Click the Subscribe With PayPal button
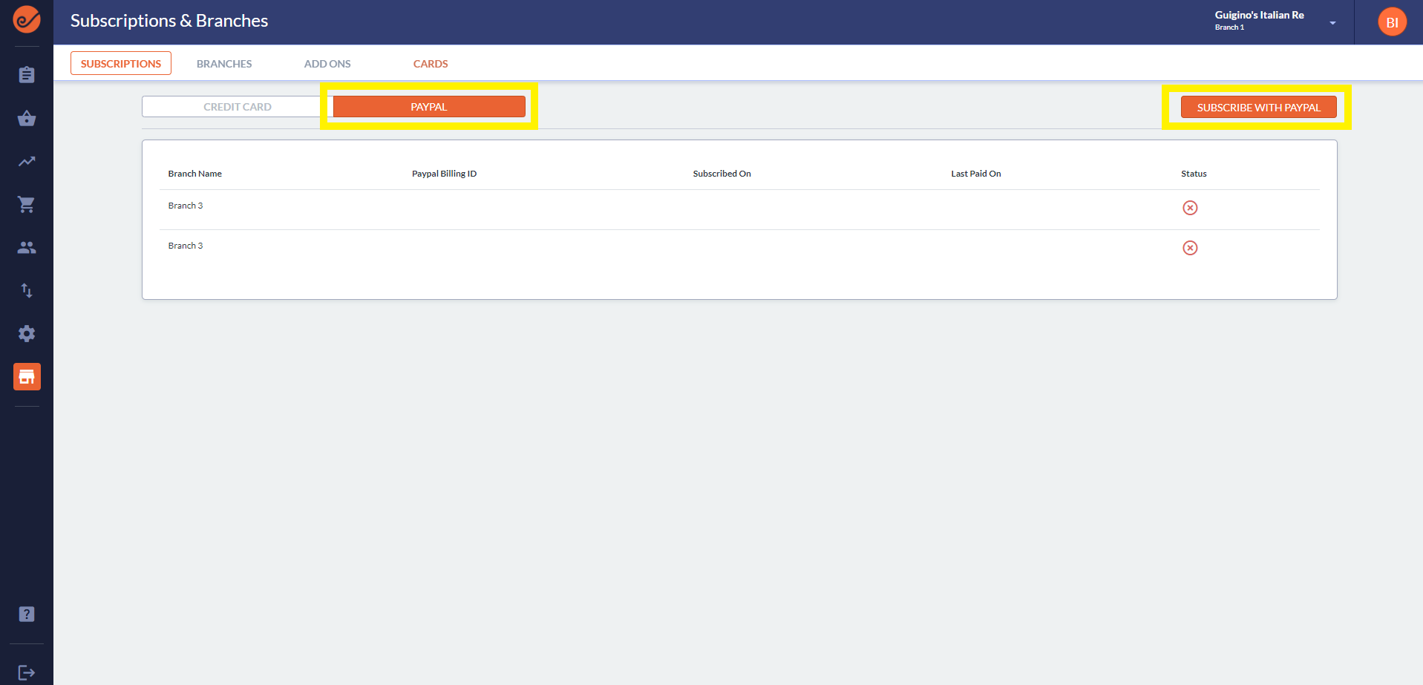 tap(1258, 108)
